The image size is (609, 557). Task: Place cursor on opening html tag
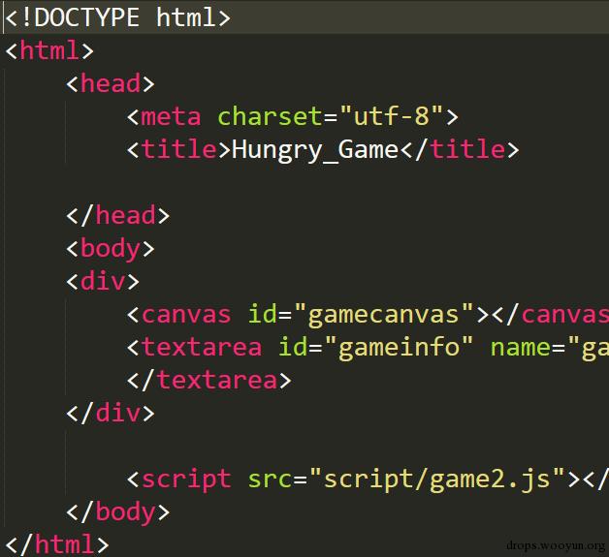tap(49, 50)
